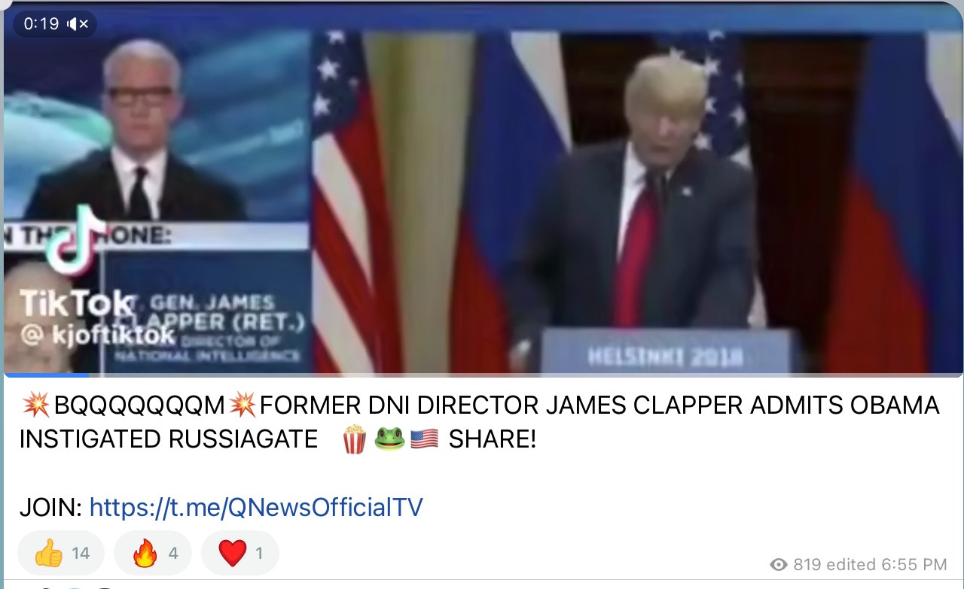964x589 pixels.
Task: React with the red heart
Action: pos(239,554)
